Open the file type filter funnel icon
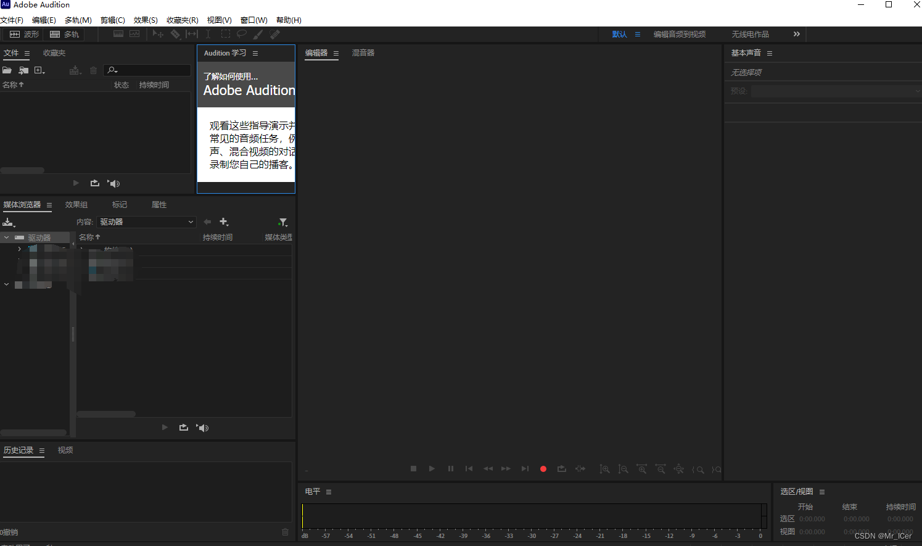 click(283, 222)
